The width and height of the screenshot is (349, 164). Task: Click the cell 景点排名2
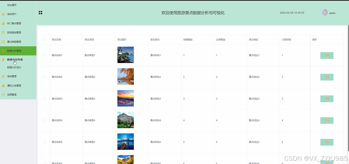(156, 77)
